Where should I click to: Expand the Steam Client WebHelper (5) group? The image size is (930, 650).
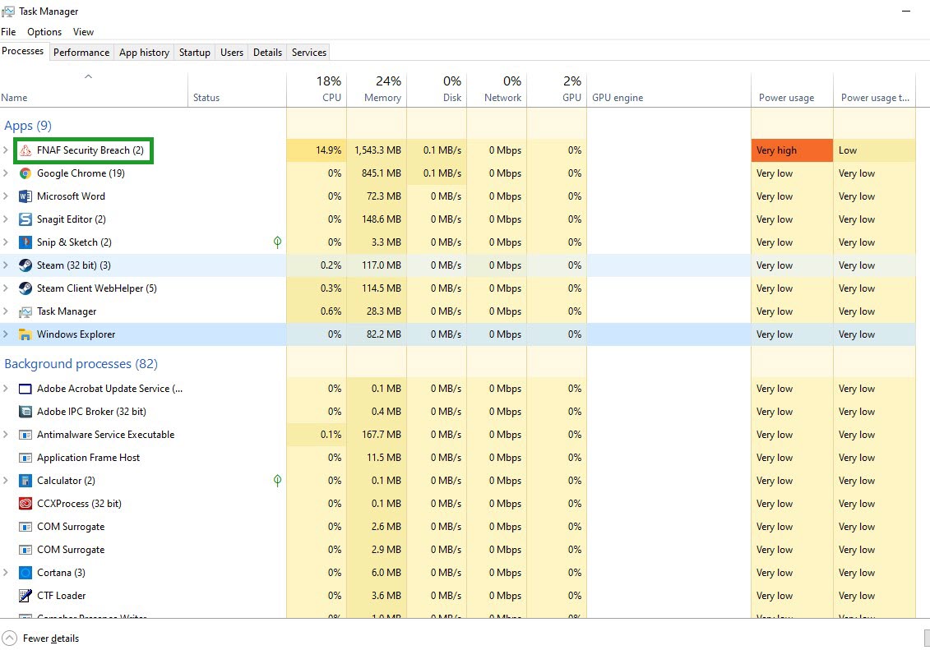5,288
